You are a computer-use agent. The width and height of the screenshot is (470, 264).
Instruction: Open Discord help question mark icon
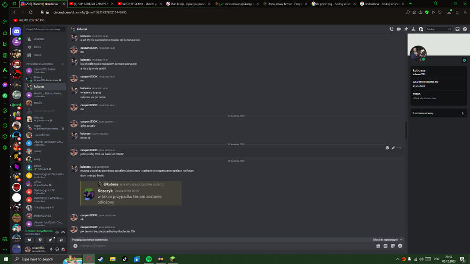pyautogui.click(x=465, y=29)
